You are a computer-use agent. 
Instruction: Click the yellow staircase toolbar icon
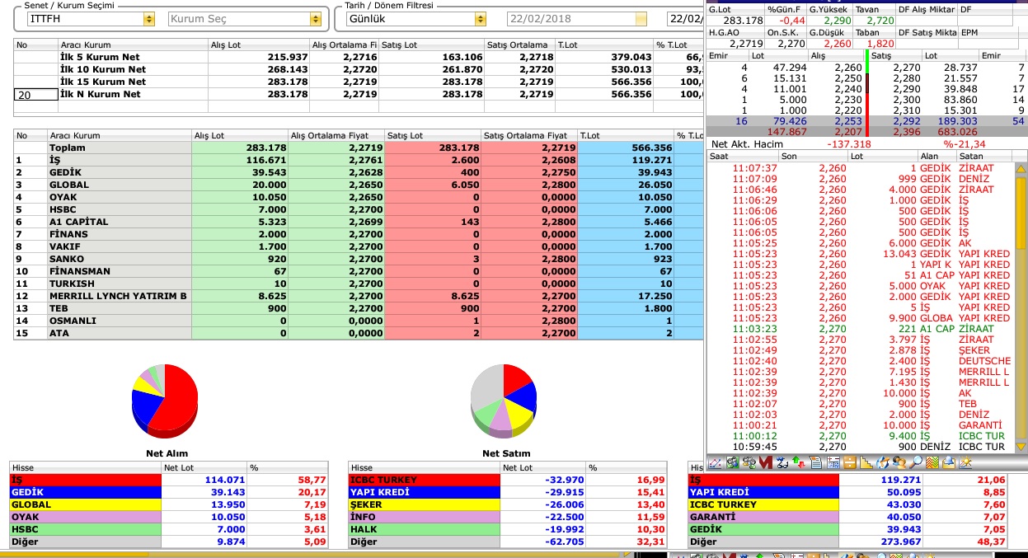click(866, 463)
